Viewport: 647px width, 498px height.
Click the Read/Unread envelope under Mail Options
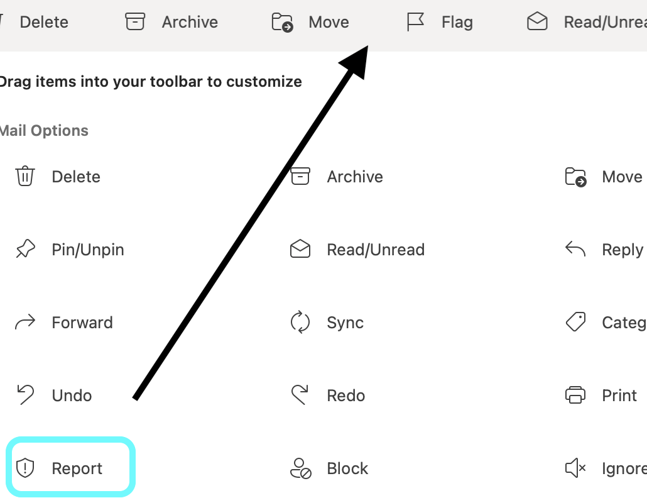300,250
